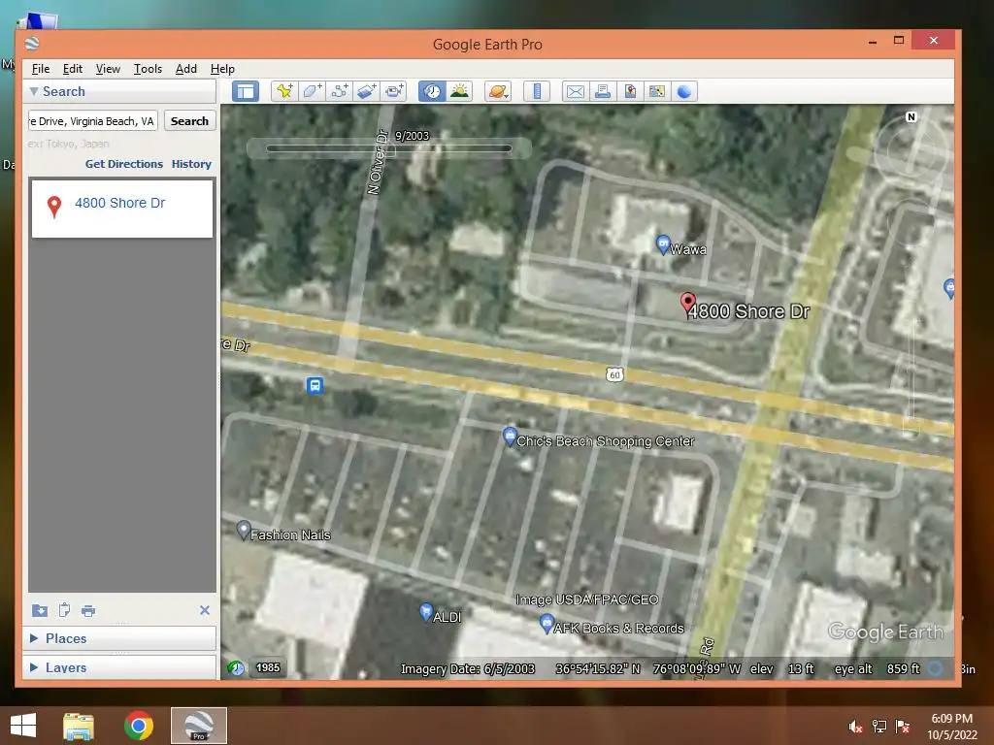This screenshot has height=745, width=994.
Task: Click the Fashion Nails place marker
Action: (x=244, y=531)
